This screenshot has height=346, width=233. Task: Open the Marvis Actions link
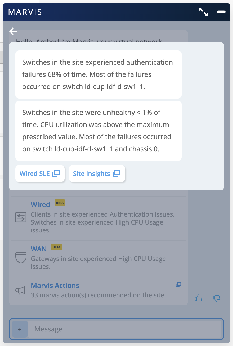click(55, 286)
